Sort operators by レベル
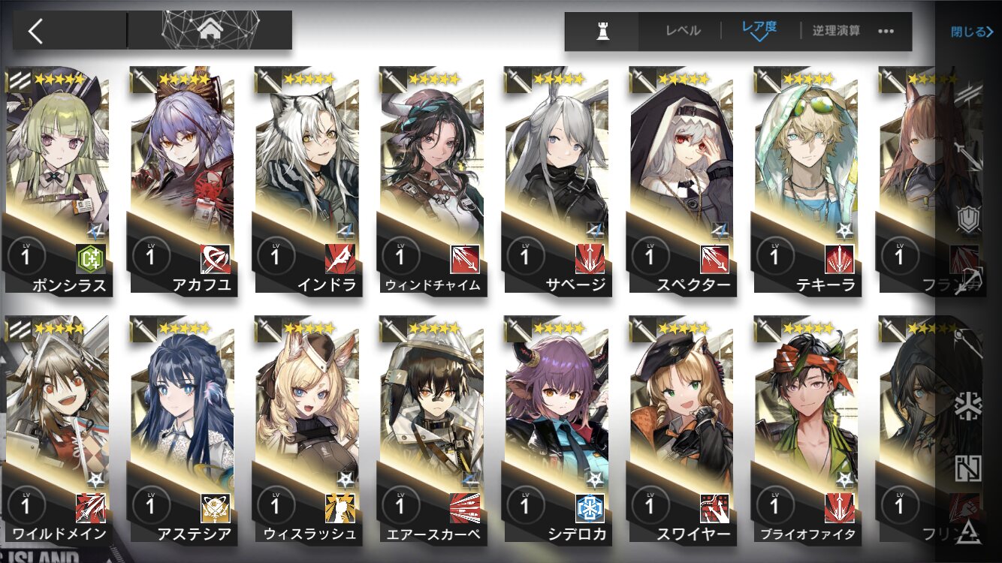Image resolution: width=1002 pixels, height=563 pixels. (683, 31)
